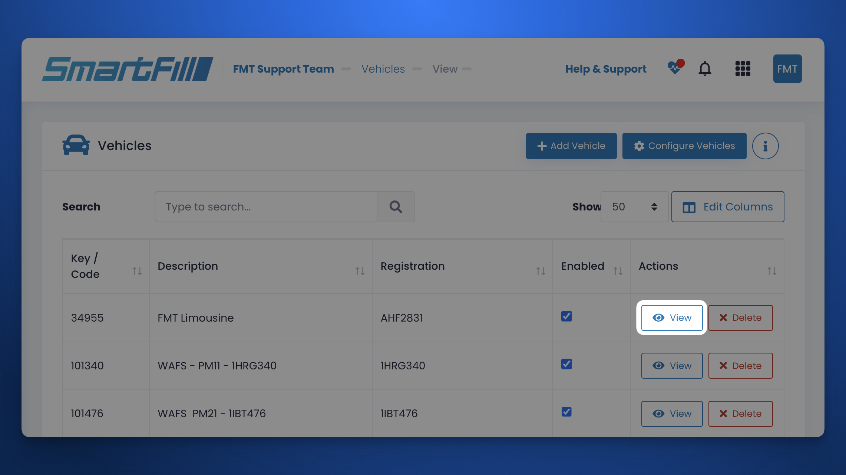
Task: Click the SmartFill logo
Action: tap(128, 69)
